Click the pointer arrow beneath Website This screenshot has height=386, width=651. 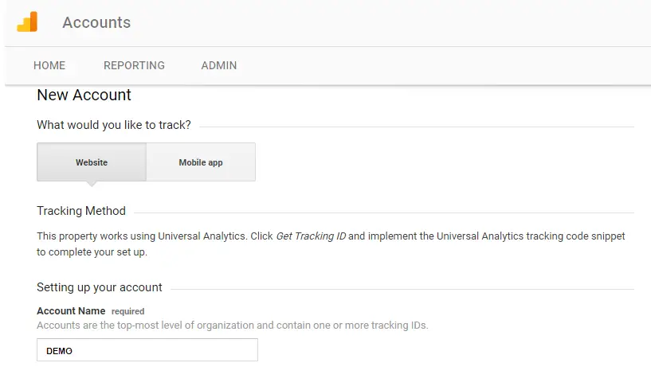[92, 184]
